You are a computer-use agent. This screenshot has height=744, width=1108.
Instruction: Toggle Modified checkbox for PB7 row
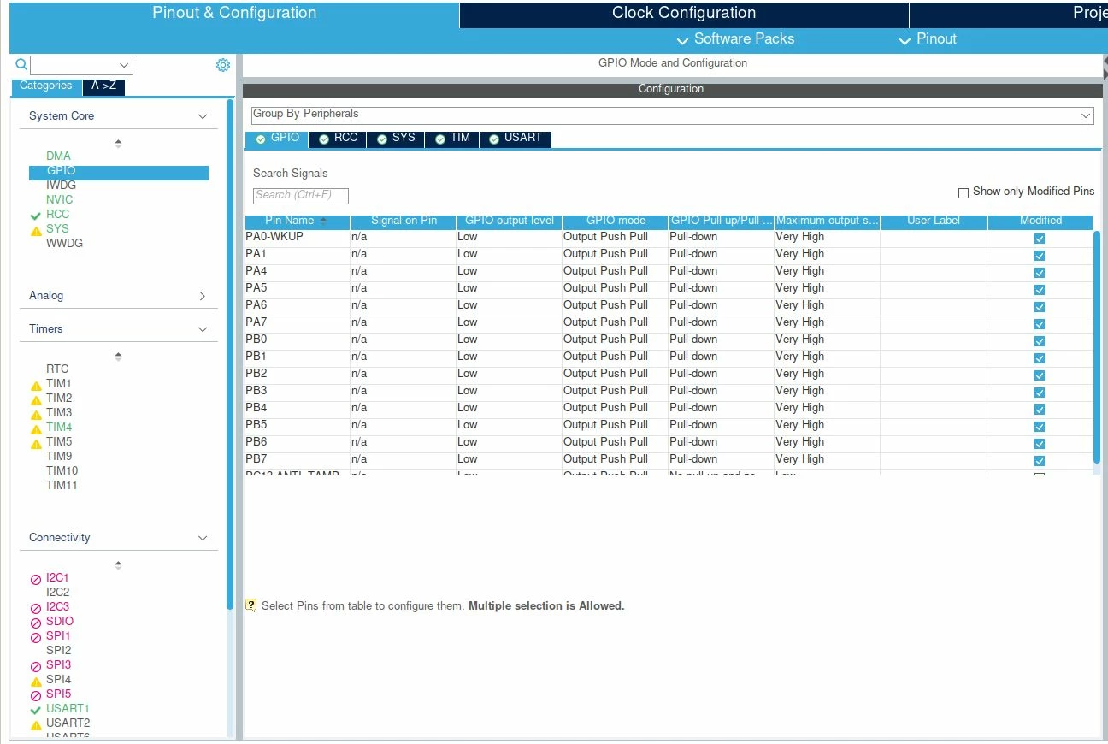click(1040, 460)
